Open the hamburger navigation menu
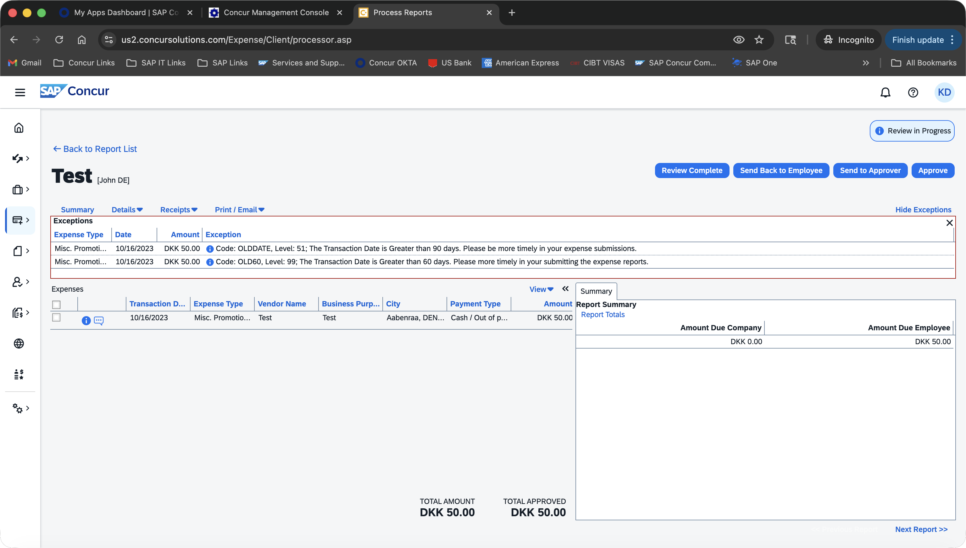 20,92
